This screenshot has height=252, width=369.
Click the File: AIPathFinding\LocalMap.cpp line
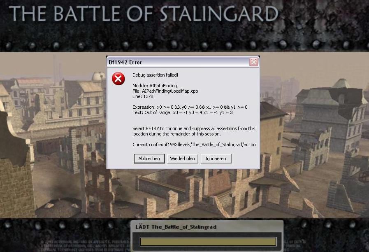pyautogui.click(x=165, y=91)
